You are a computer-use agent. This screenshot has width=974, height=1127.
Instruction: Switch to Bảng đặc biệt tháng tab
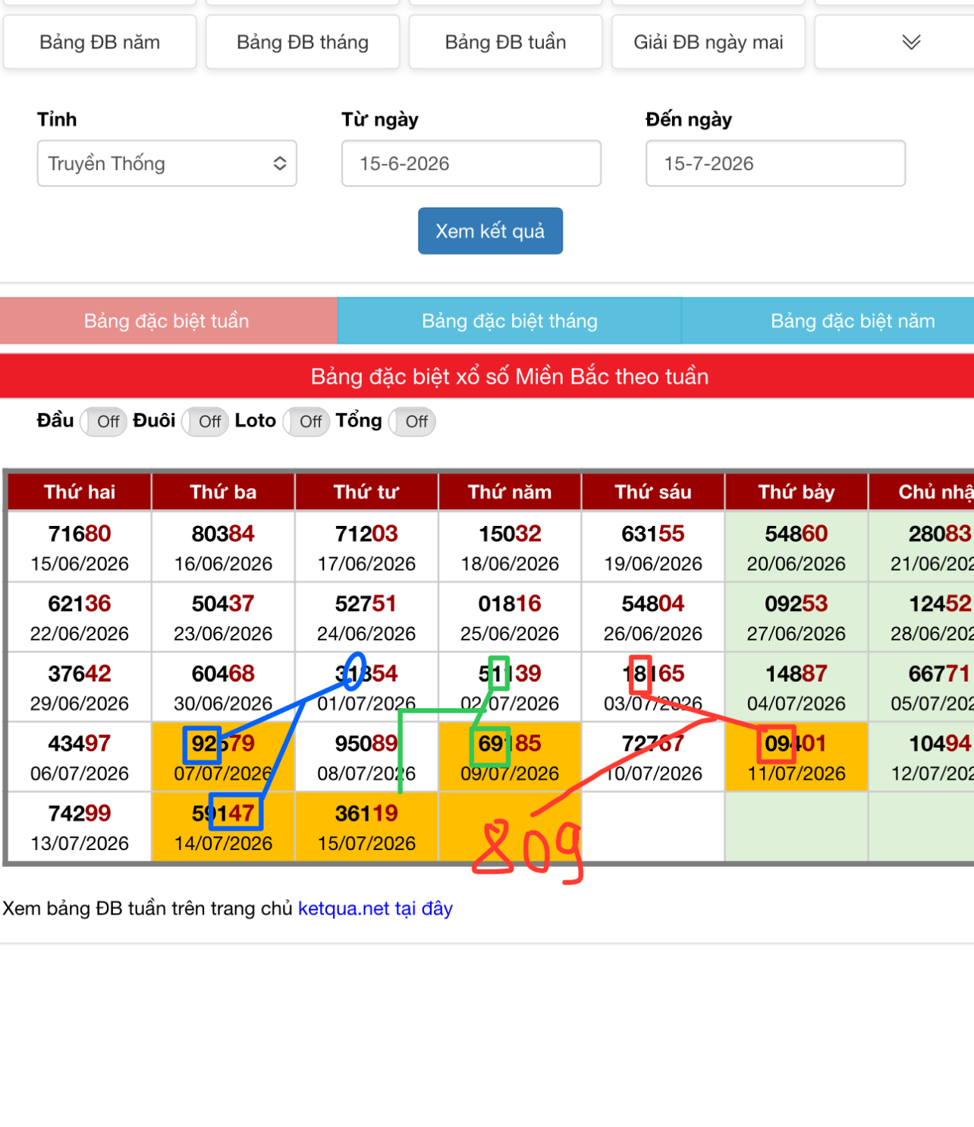tap(510, 321)
